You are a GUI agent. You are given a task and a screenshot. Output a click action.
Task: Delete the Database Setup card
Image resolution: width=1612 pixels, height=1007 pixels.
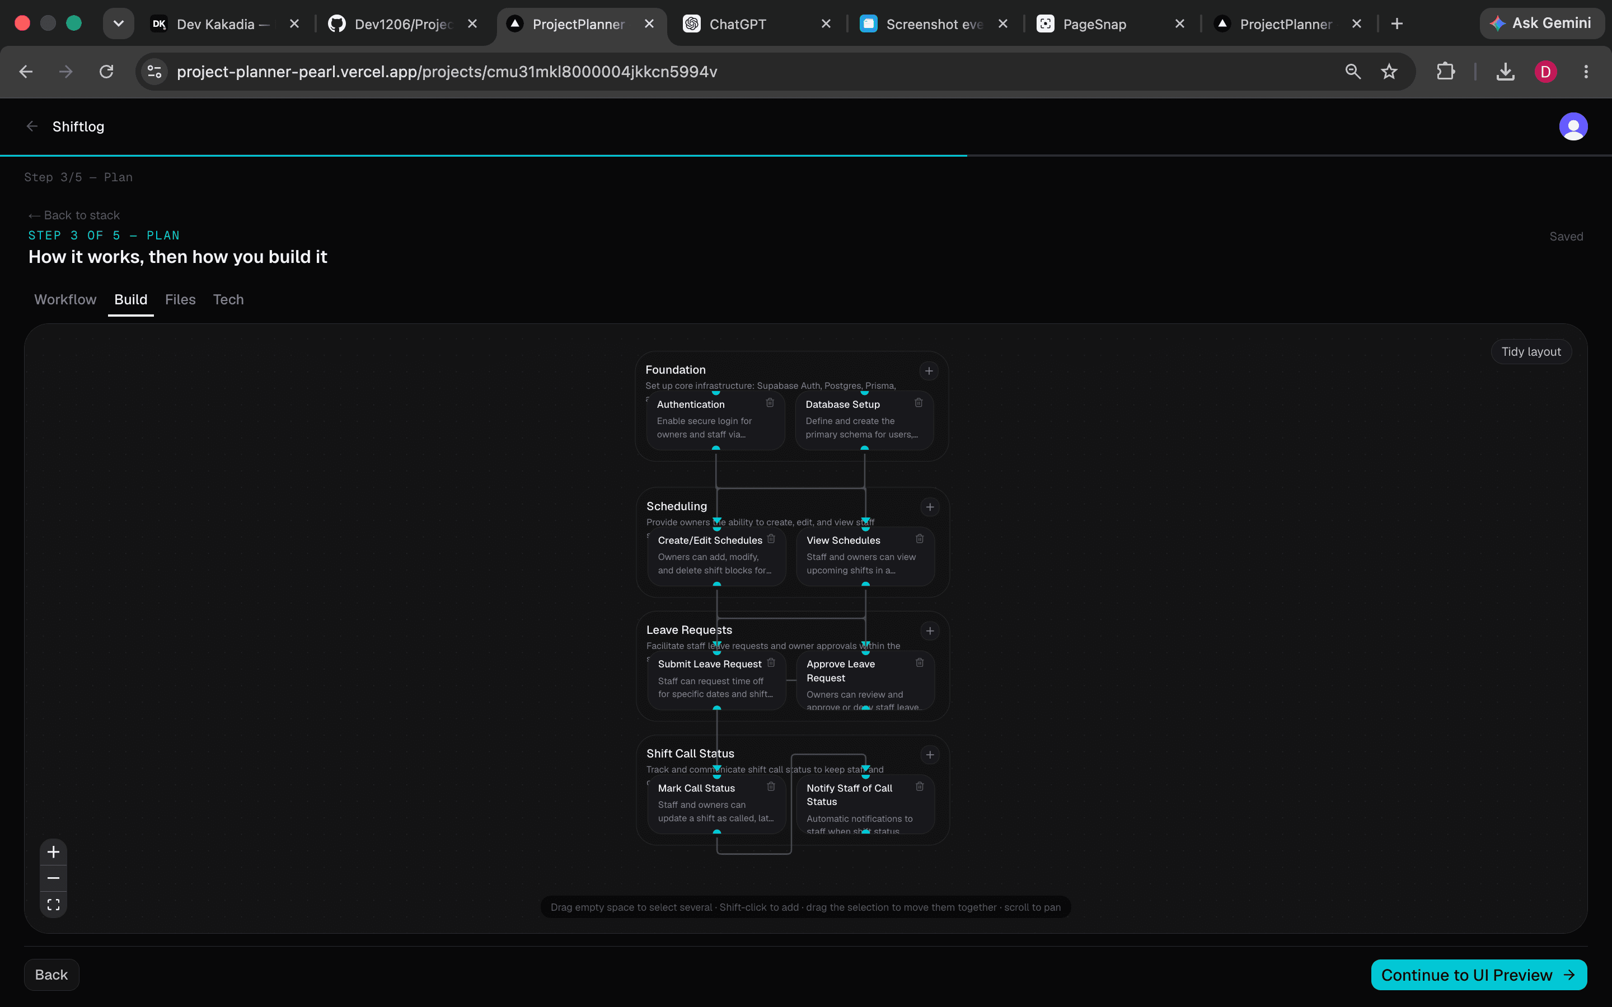click(x=919, y=403)
